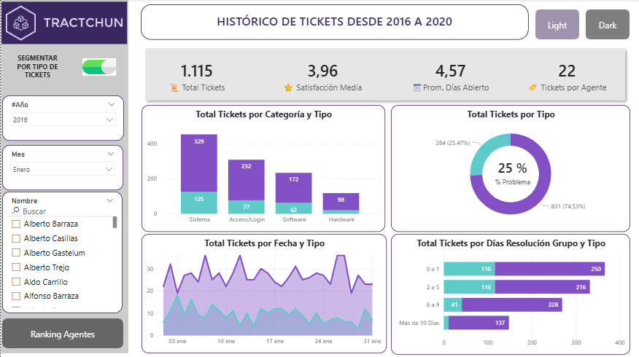The image size is (639, 357).
Task: Check the Alberto Gastelum checkbox
Action: 16,253
